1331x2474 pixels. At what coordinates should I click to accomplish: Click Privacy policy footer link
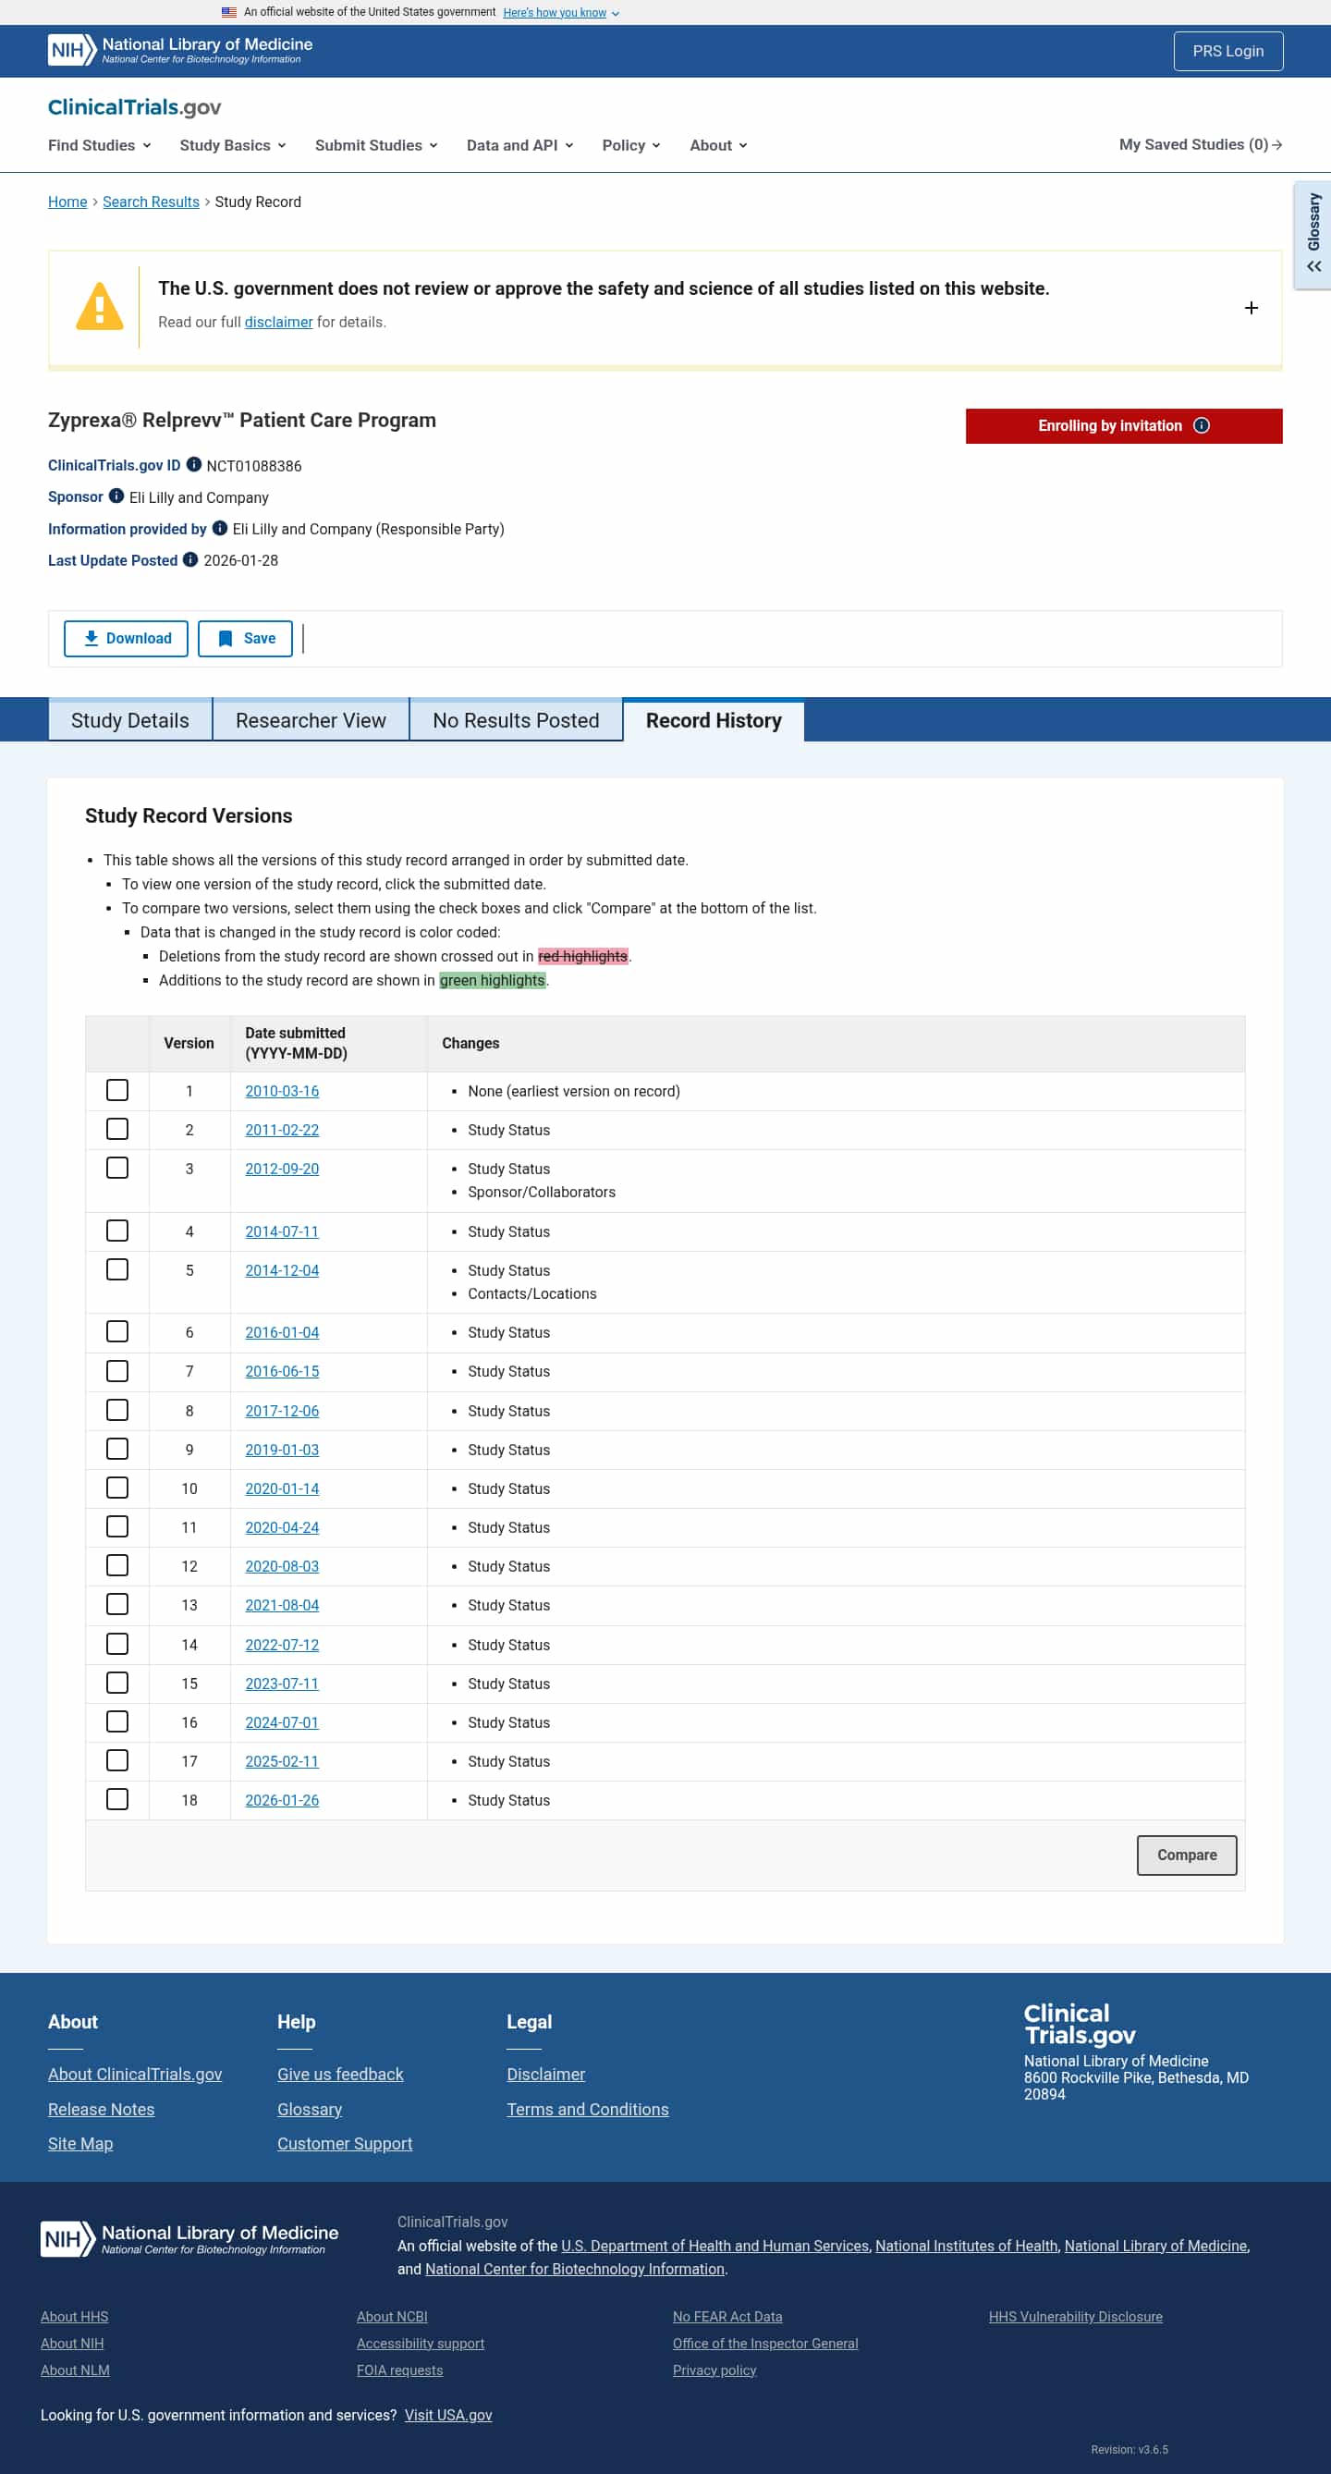coord(714,2370)
